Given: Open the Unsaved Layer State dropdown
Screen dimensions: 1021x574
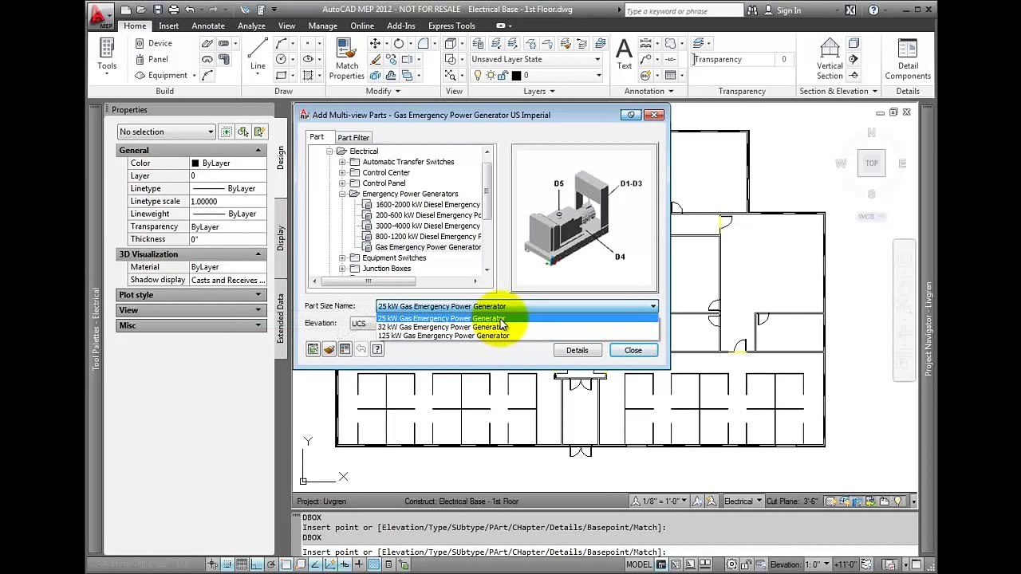Looking at the screenshot, I should coord(534,59).
